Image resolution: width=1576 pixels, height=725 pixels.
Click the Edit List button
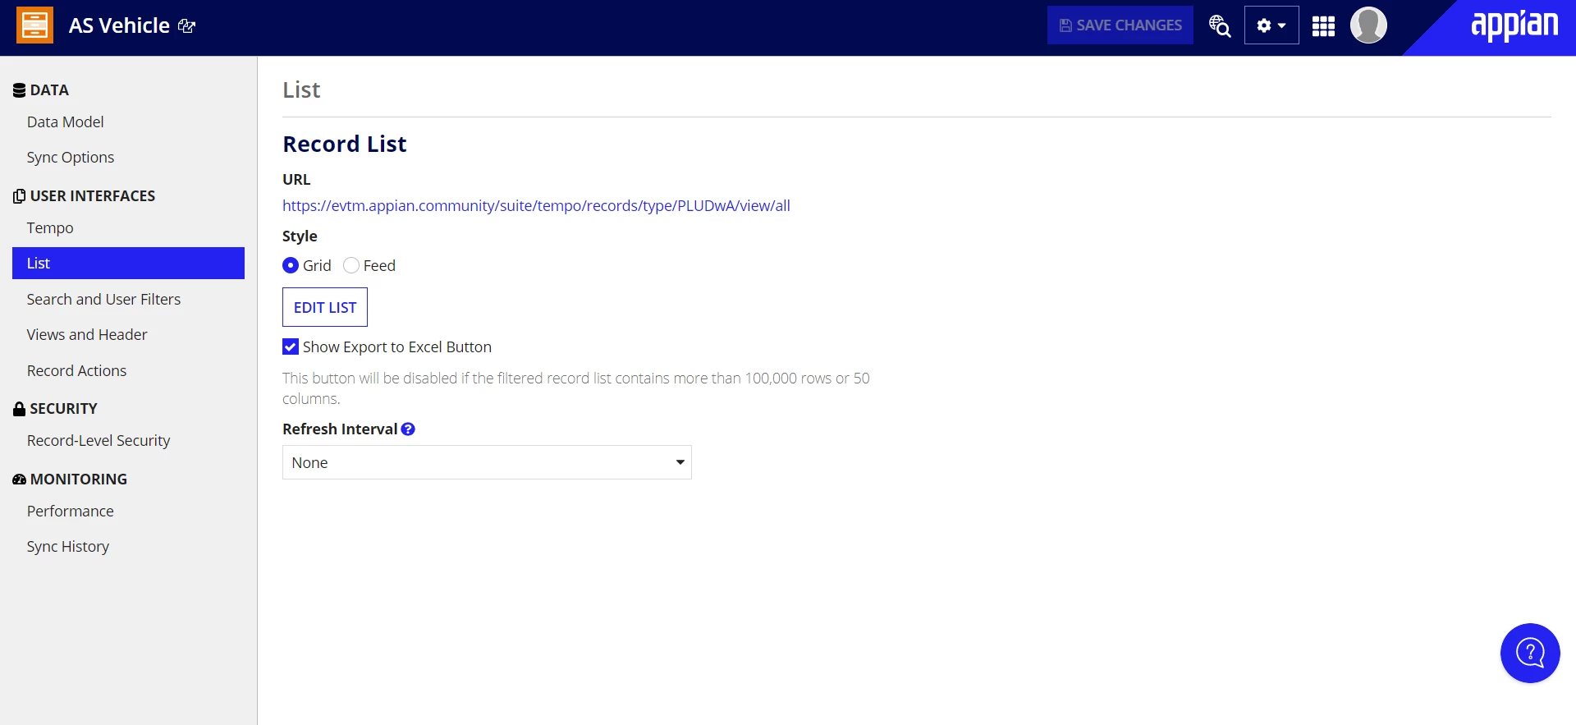pos(325,307)
